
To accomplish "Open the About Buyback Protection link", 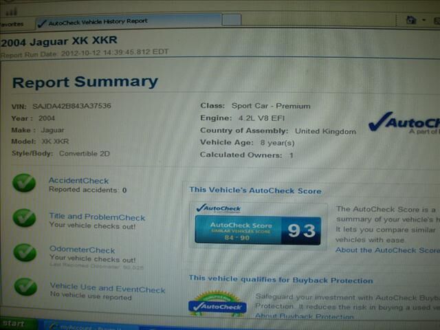I will pos(305,316).
